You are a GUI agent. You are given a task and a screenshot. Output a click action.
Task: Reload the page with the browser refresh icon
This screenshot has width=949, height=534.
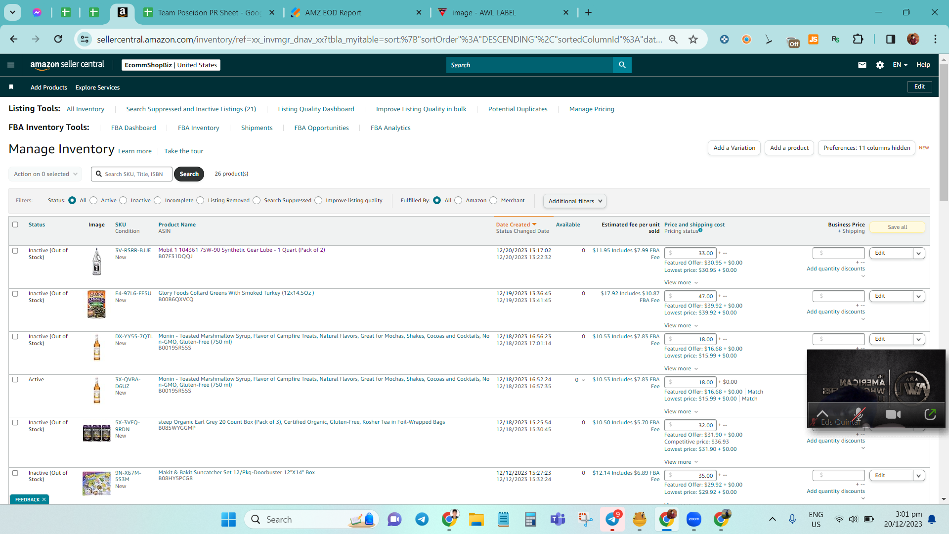[x=58, y=39]
